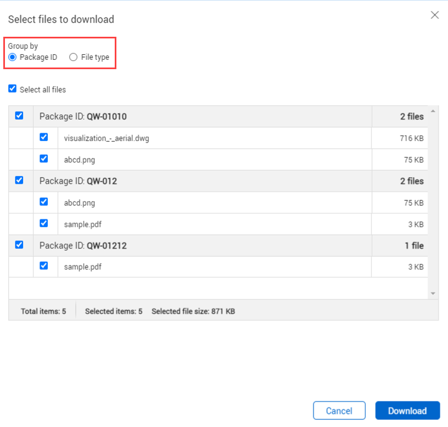Uncheck abcd.png under package QW-01010
The height and width of the screenshot is (427, 448).
[44, 159]
